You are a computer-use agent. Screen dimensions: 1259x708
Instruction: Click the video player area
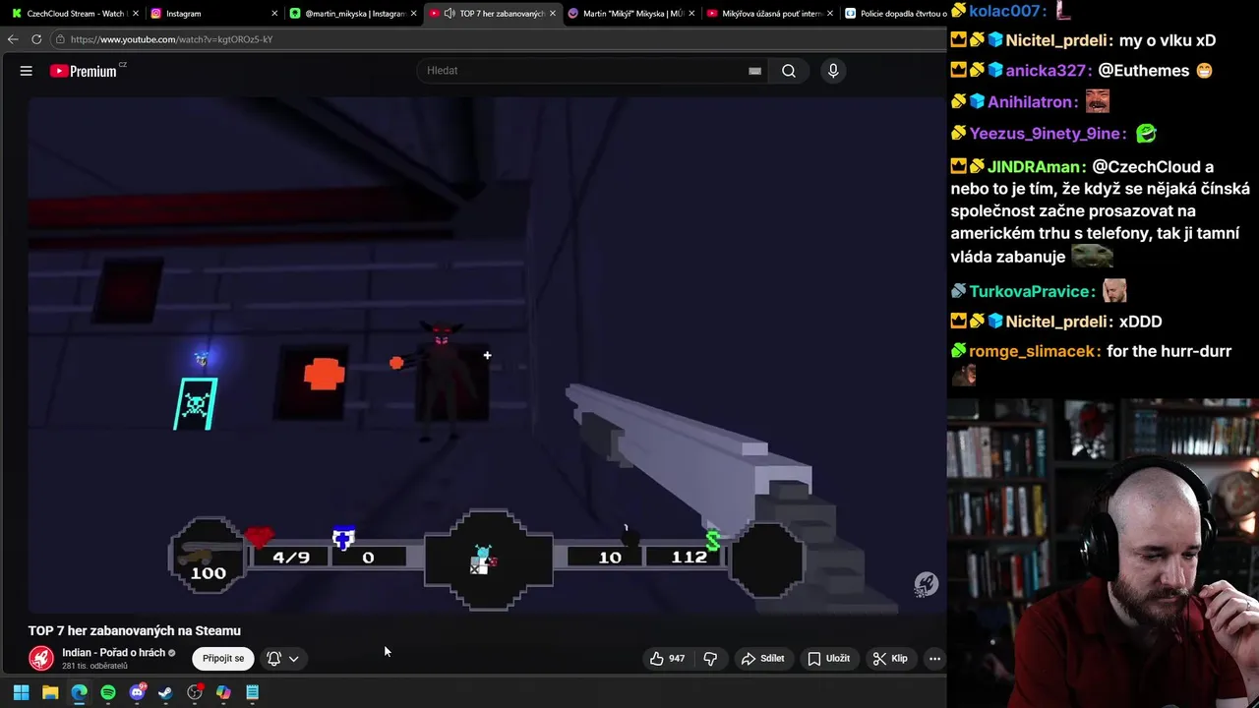tap(487, 354)
